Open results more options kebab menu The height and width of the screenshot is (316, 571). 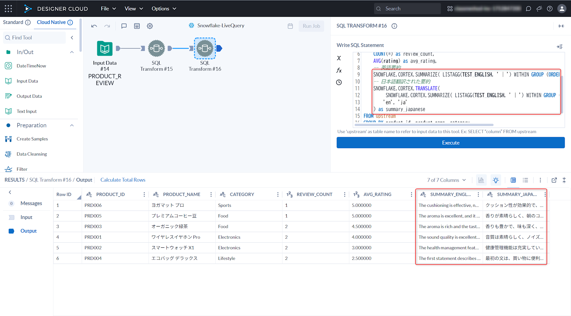click(540, 180)
